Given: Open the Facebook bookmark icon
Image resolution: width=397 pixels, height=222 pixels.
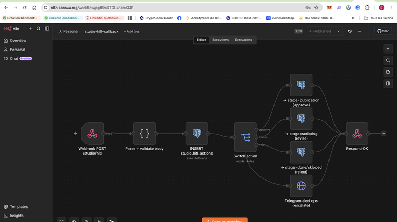Looking at the screenshot, I should pos(179,18).
